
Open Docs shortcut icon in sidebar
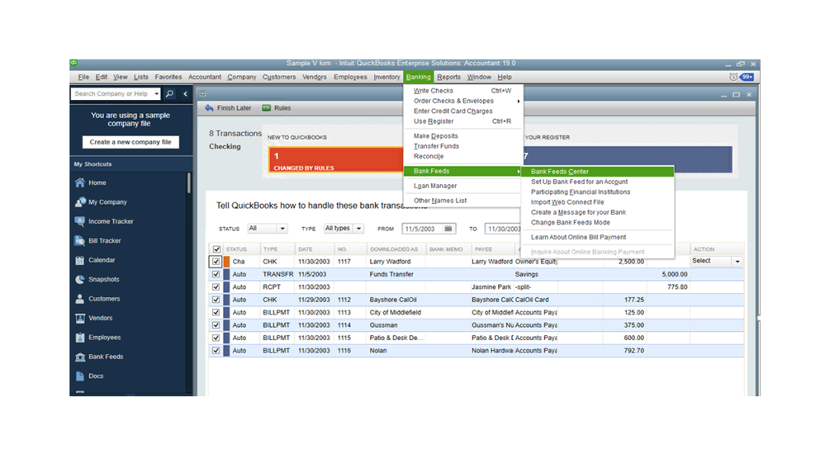click(x=79, y=376)
